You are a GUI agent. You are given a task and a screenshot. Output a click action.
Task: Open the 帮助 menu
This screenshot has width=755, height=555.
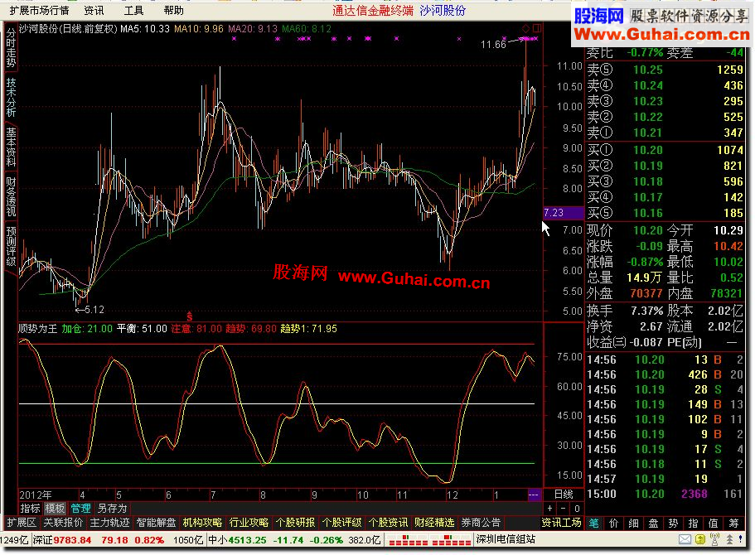tap(173, 10)
